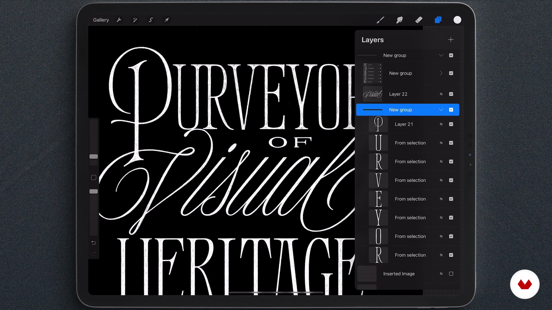
Task: Open blend mode N for U layer
Action: (x=441, y=143)
